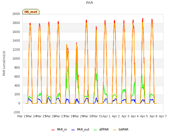This screenshot has height=135, width=180.
Task: Click the 1200 y-axis tick label
Action: click(16, 50)
